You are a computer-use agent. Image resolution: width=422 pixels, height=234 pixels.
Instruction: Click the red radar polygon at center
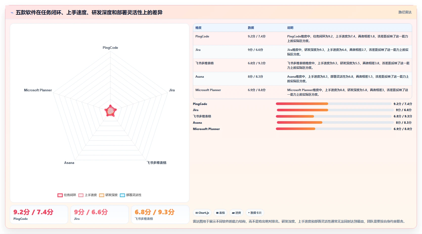110,111
